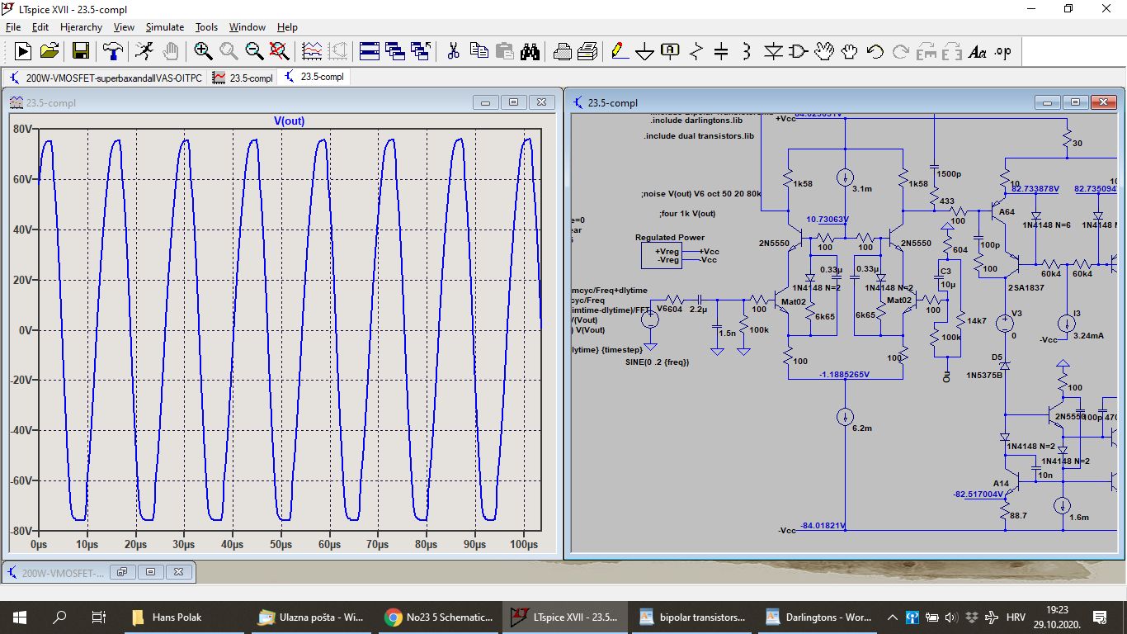This screenshot has height=634, width=1127.
Task: Open Find with the binoculars icon
Action: (530, 51)
